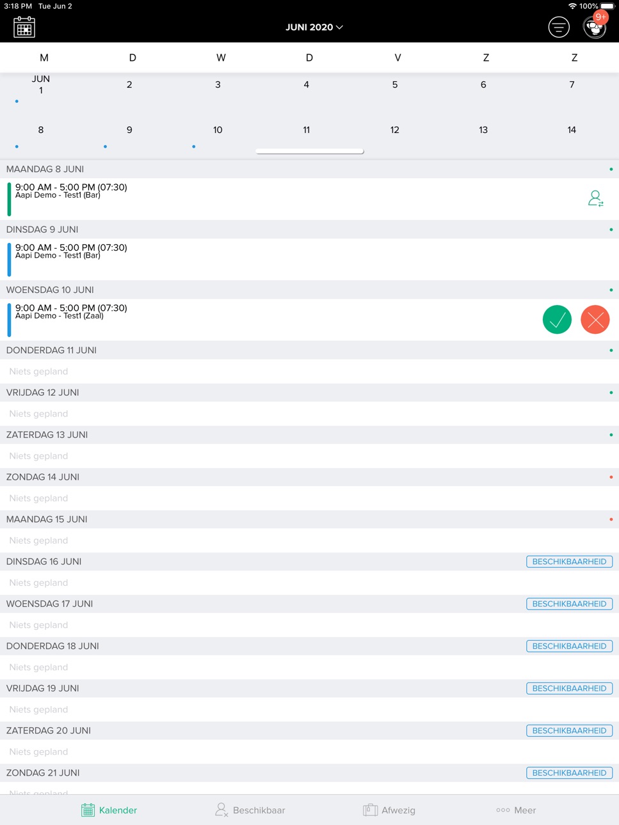Screen dimensions: 619x825
Task: Select June 1 in the calendar grid
Action: tap(41, 84)
